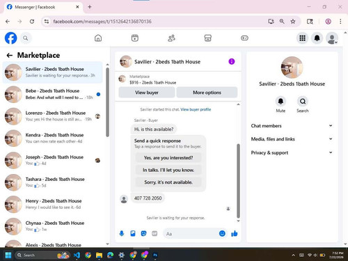
Task: Open Kendra conversation in list
Action: (x=52, y=139)
